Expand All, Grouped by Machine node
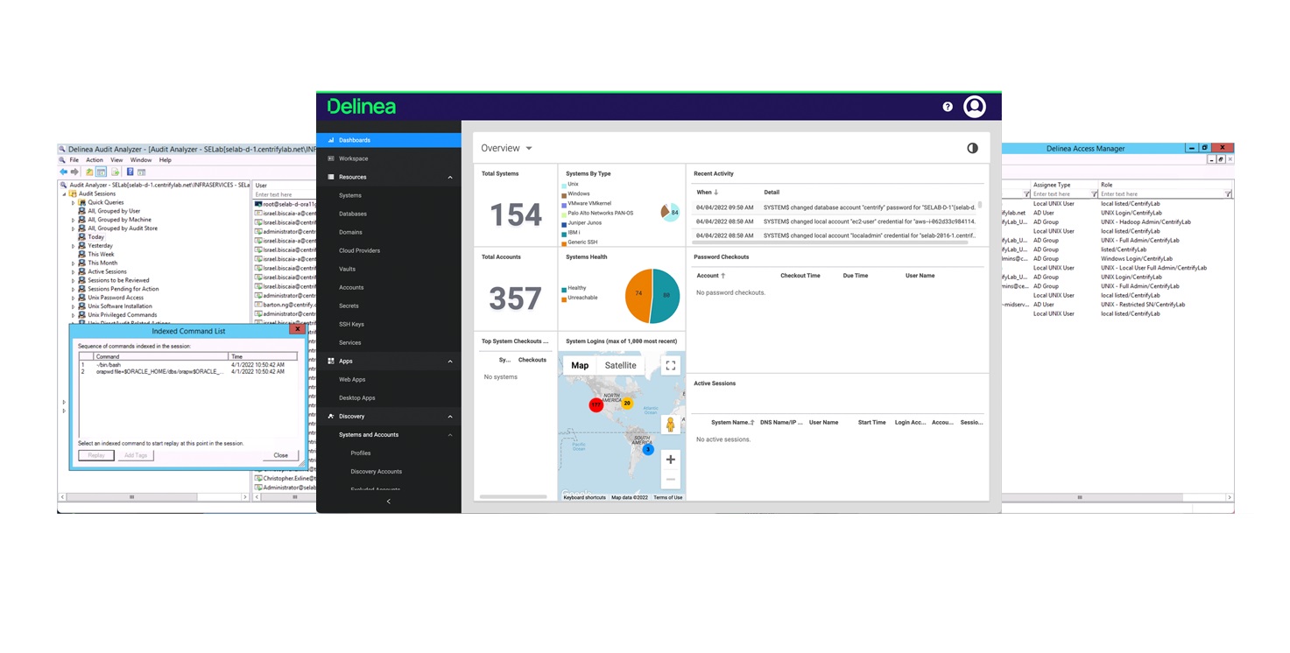 74,220
